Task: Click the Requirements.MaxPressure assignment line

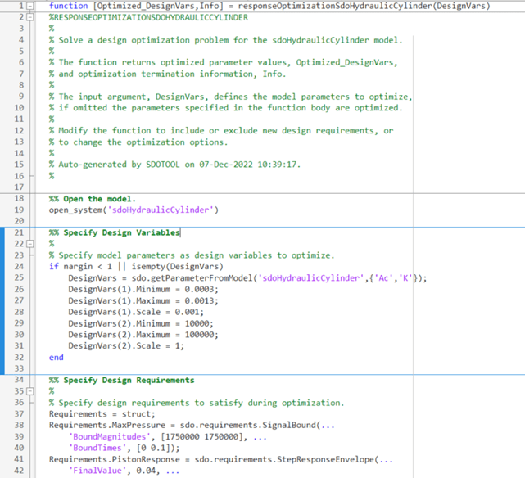Action: point(192,425)
